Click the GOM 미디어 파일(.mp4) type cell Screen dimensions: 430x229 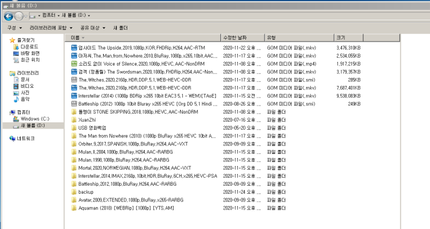[292, 63]
